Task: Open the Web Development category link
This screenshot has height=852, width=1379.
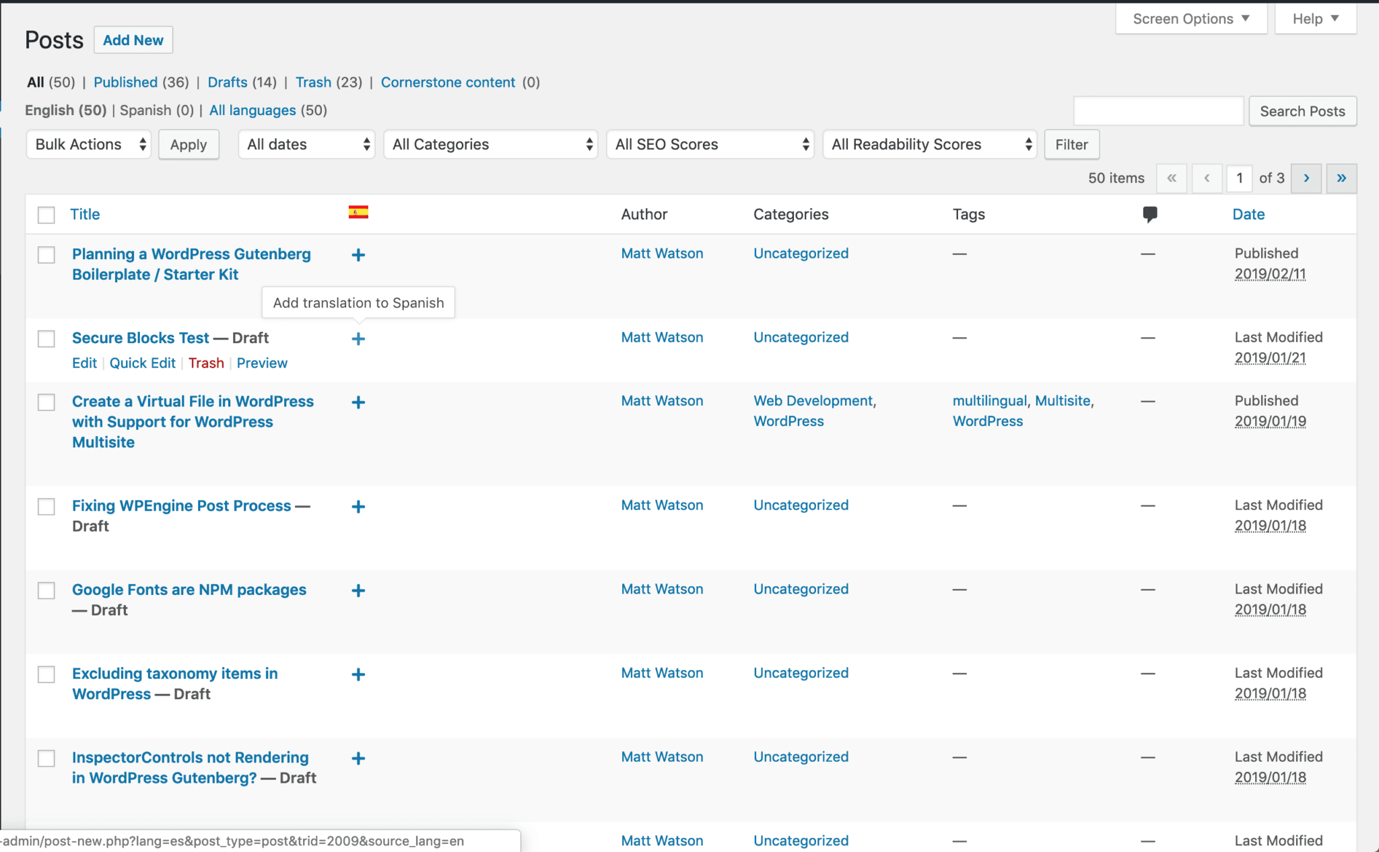Action: coord(813,401)
